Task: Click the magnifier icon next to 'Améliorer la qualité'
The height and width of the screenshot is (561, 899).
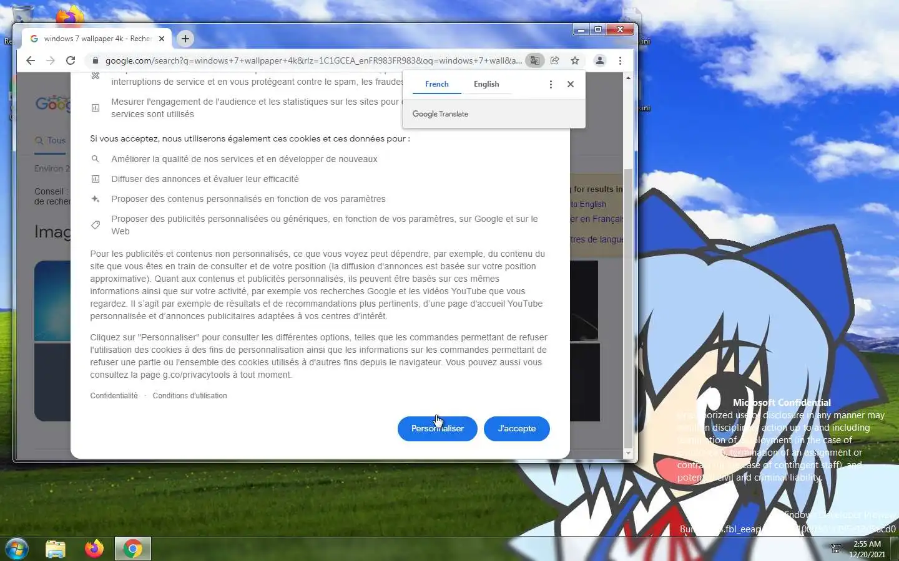Action: pos(96,159)
